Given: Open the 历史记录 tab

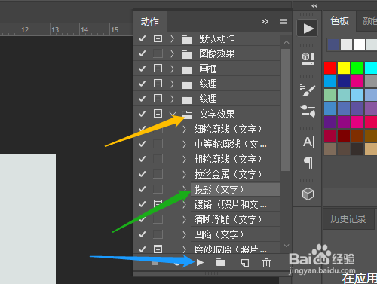Looking at the screenshot, I should tap(348, 219).
